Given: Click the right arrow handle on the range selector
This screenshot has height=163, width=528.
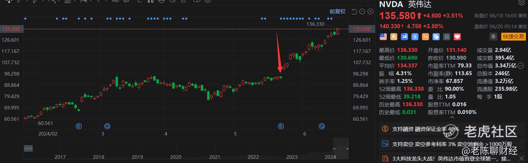Looking at the screenshot, I should [347, 149].
